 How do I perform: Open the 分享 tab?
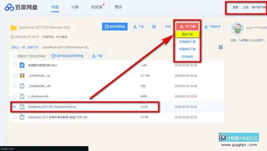[75, 7]
